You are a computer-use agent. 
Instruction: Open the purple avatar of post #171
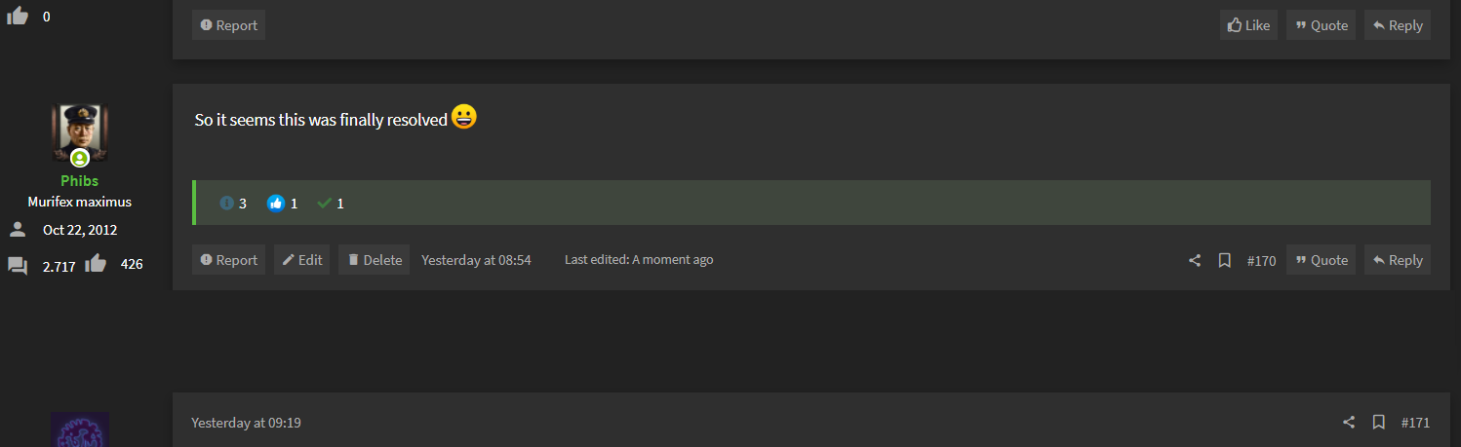[x=79, y=429]
